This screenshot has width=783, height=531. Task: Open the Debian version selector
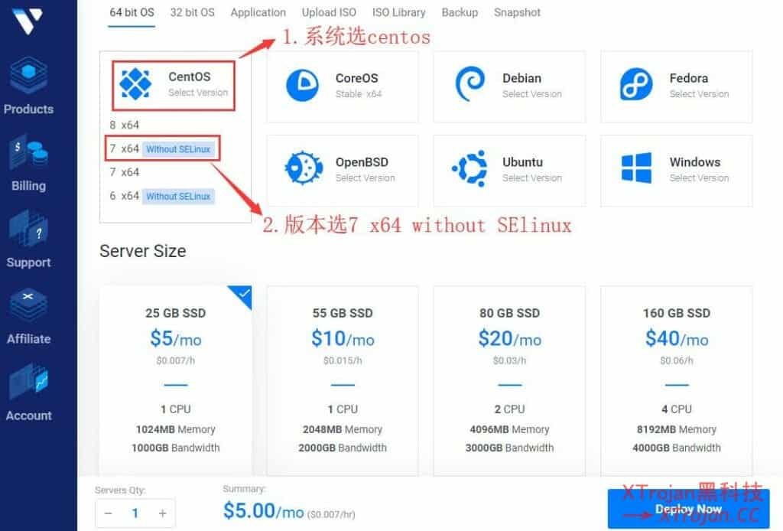(x=509, y=86)
